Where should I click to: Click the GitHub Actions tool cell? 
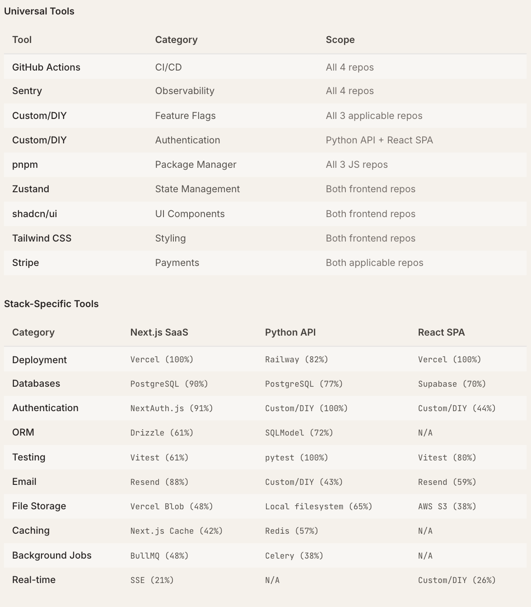pos(46,67)
